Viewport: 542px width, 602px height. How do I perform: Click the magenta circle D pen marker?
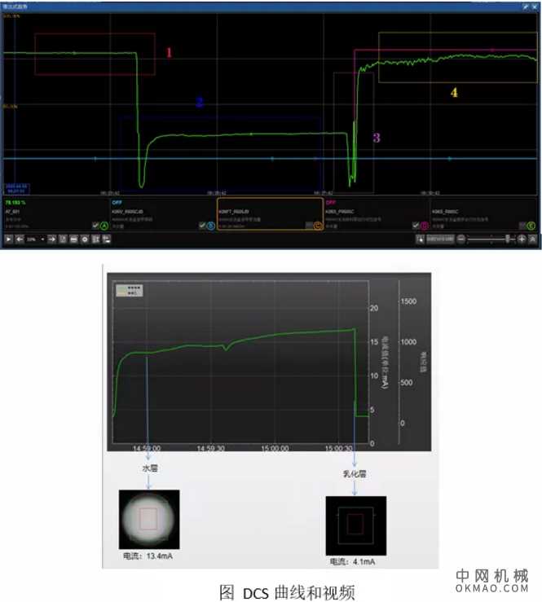(x=424, y=225)
